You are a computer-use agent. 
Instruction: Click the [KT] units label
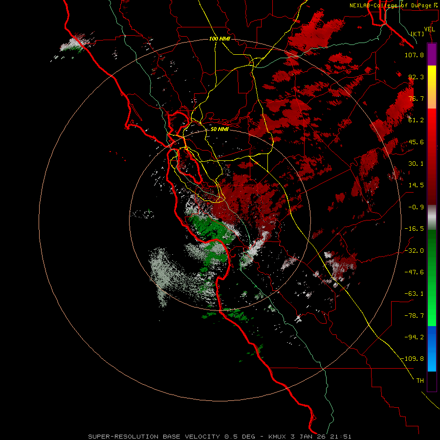point(418,34)
